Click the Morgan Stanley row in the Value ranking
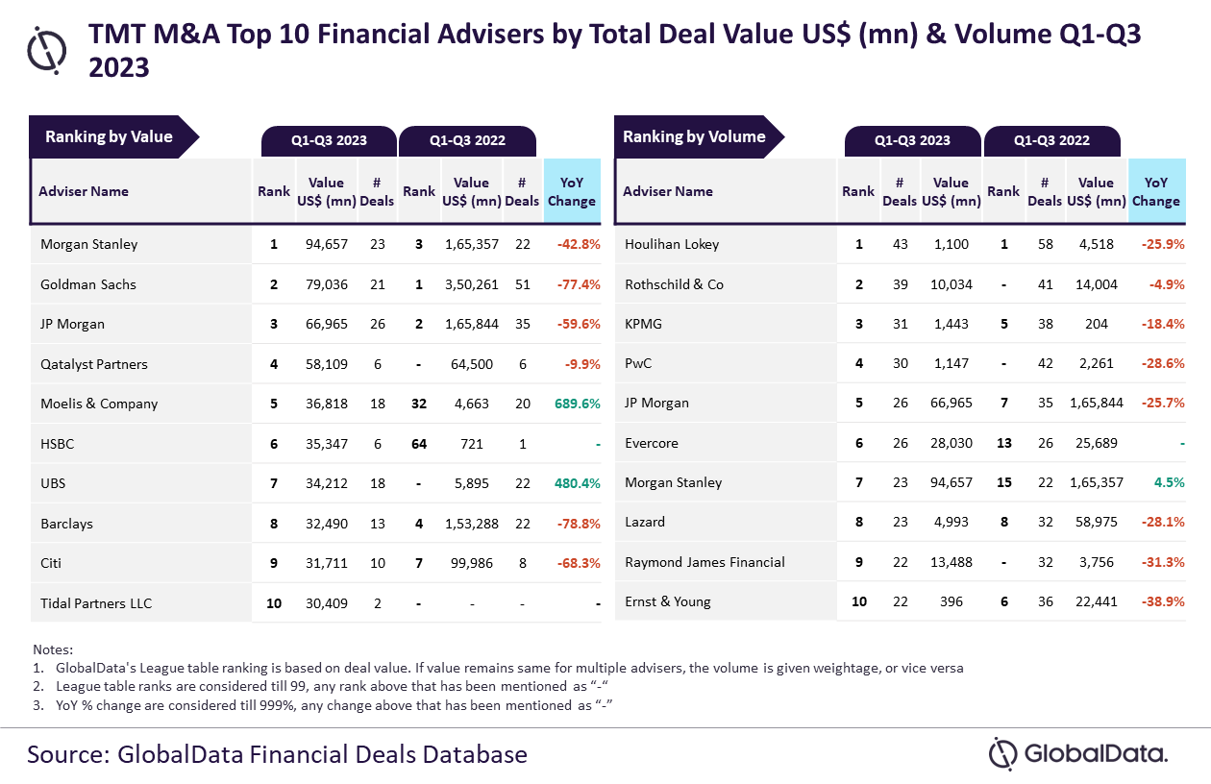The image size is (1211, 784). coord(316,244)
